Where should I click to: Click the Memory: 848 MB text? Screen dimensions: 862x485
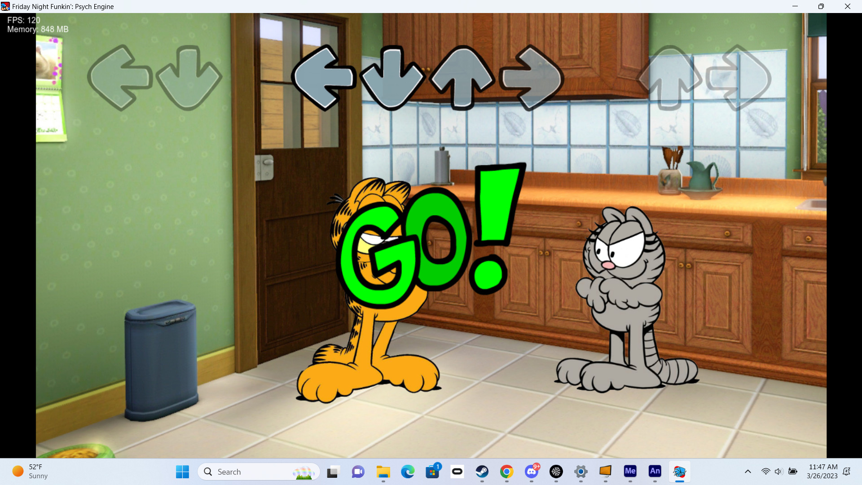(38, 29)
